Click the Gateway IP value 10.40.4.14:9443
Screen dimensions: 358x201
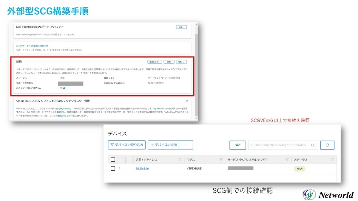pos(156,83)
